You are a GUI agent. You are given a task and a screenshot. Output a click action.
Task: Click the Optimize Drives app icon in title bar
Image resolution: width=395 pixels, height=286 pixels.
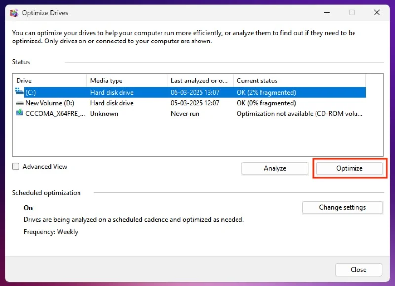pos(15,13)
